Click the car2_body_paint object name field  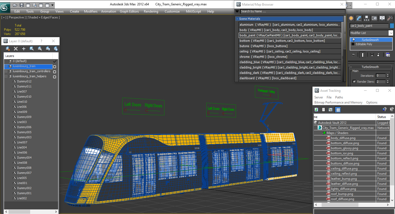[369, 26]
